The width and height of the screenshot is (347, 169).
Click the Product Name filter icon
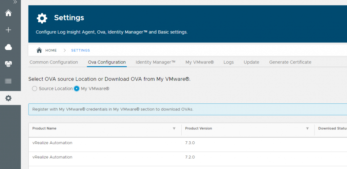[174, 128]
